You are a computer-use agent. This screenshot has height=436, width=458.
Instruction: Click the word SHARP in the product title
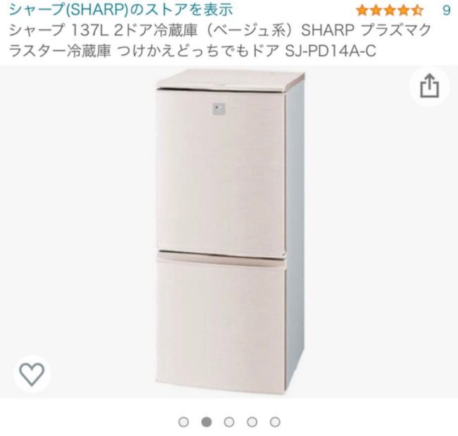[328, 30]
